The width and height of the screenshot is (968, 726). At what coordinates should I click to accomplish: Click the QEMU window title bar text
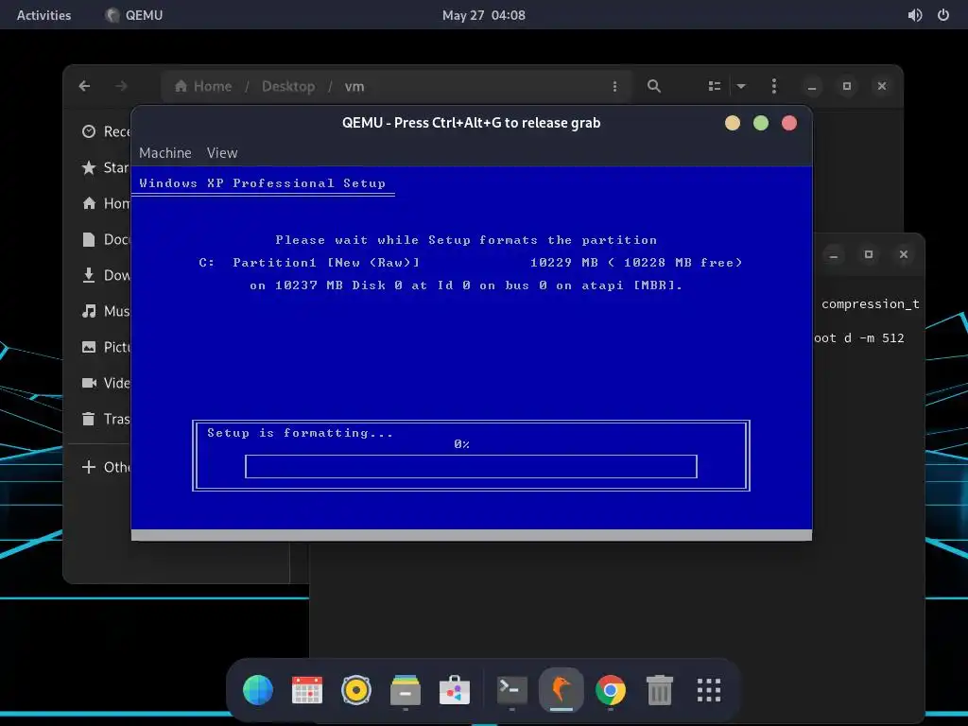point(471,123)
